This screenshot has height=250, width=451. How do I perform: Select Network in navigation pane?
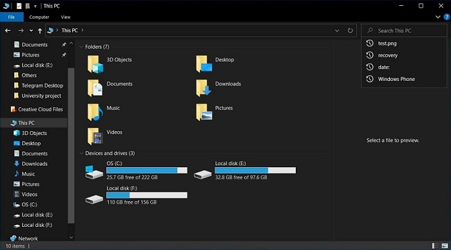click(x=28, y=238)
